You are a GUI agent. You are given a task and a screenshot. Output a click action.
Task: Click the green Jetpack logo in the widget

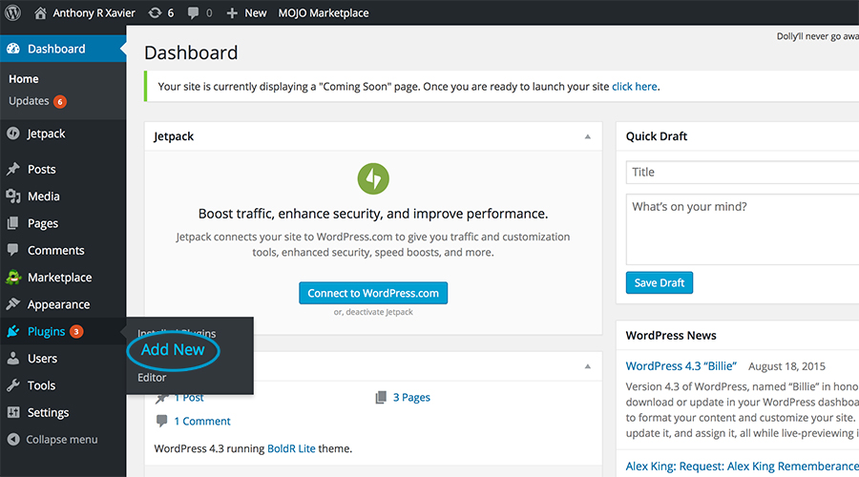click(373, 178)
